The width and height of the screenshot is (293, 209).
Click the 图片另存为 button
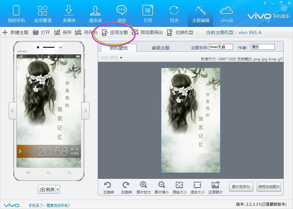241,187
